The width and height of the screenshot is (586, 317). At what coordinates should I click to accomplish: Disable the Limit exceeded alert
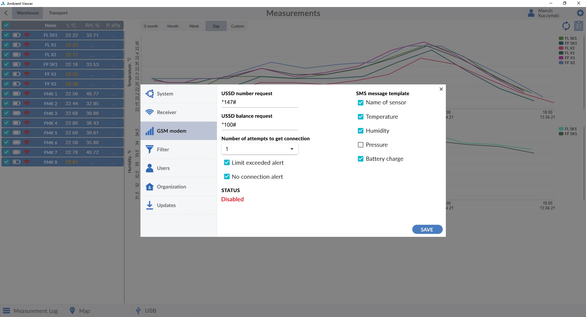click(227, 162)
